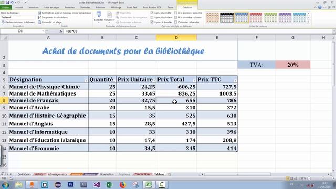
Task: Select row 8 header
Action: pyautogui.click(x=4, y=100)
